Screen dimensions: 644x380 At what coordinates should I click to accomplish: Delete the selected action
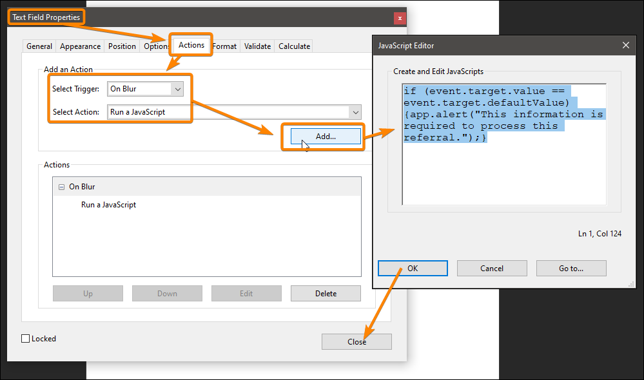click(x=326, y=293)
